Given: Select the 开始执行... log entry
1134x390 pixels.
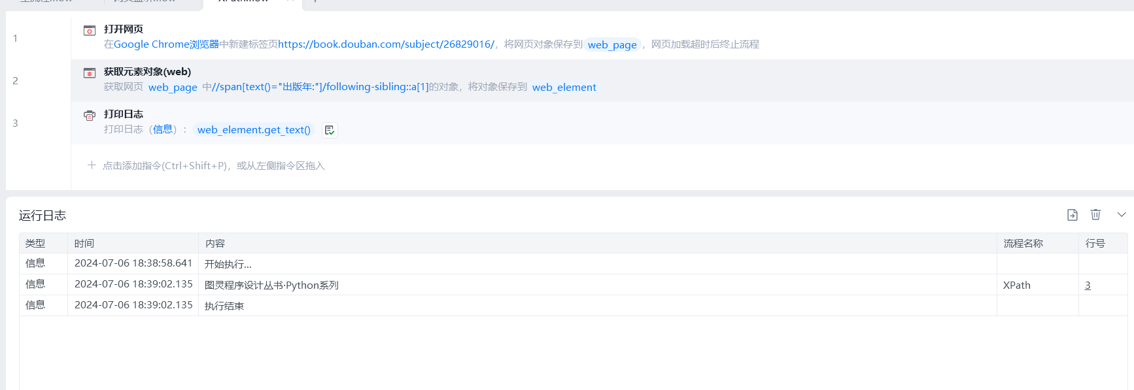Looking at the screenshot, I should (228, 264).
